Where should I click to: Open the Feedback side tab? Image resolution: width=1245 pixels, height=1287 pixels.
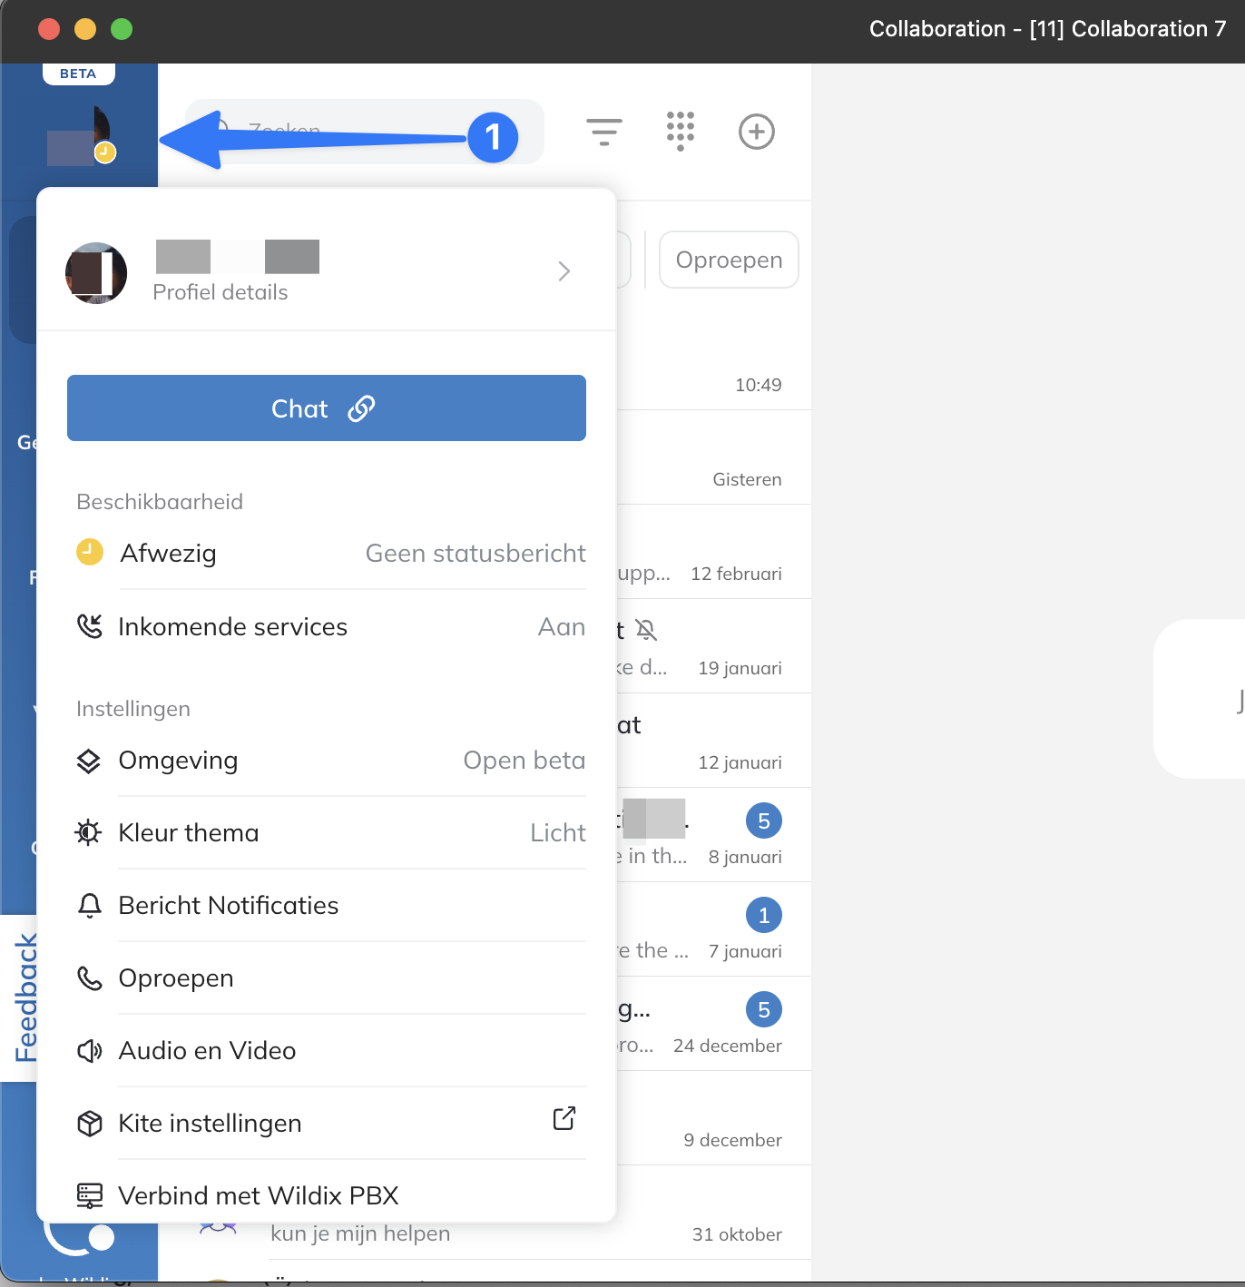coord(25,997)
